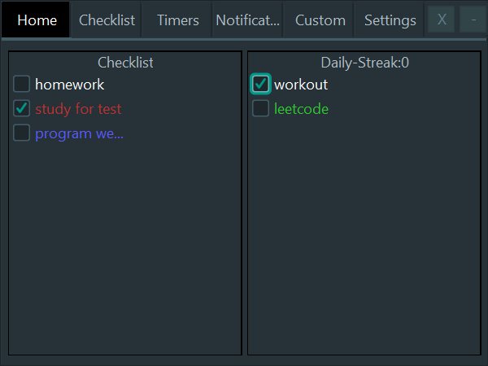Click the Checklist panel header
Viewport: 488px width, 366px height.
(125, 63)
